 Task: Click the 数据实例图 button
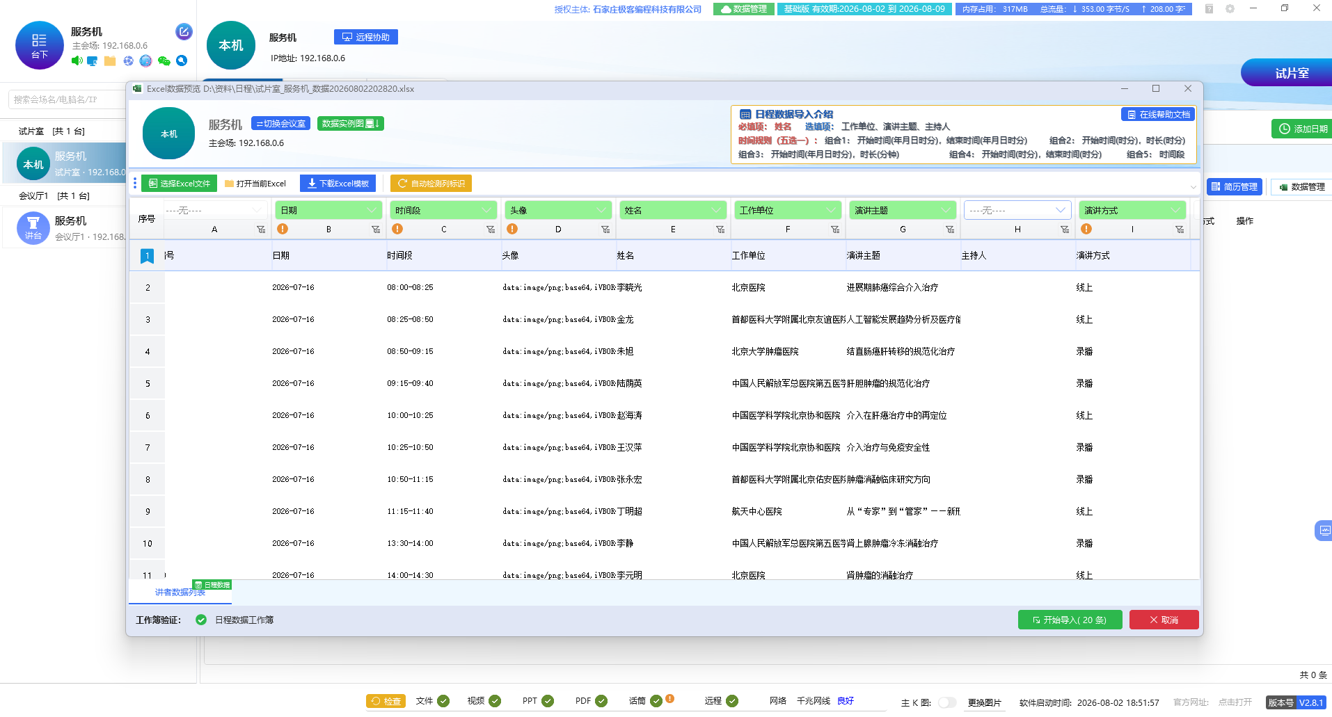[x=351, y=124]
